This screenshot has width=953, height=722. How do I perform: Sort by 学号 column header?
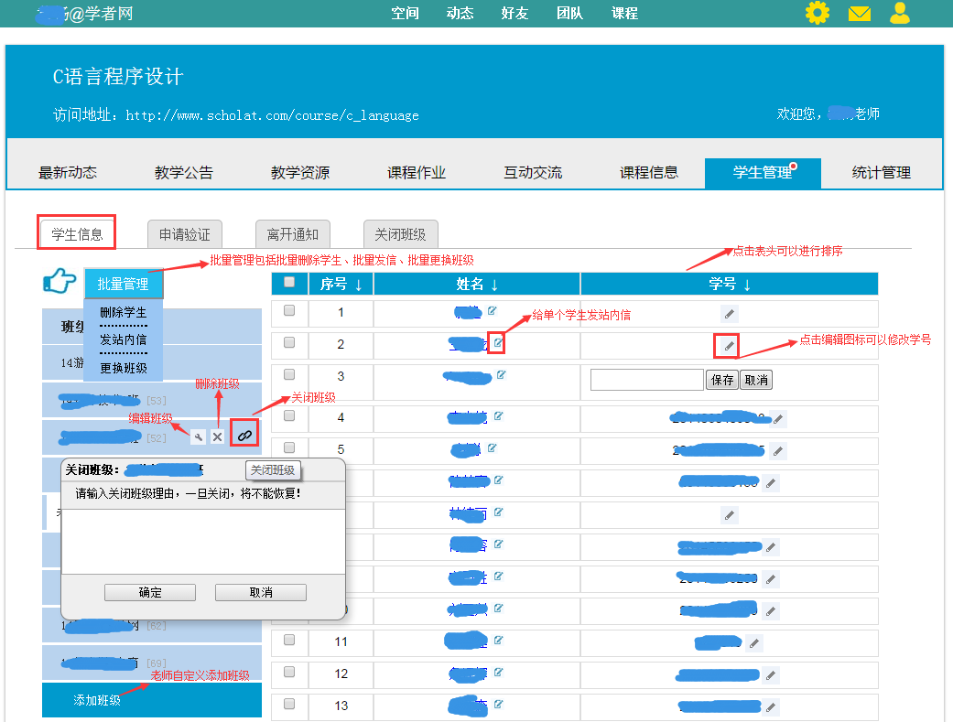click(729, 285)
